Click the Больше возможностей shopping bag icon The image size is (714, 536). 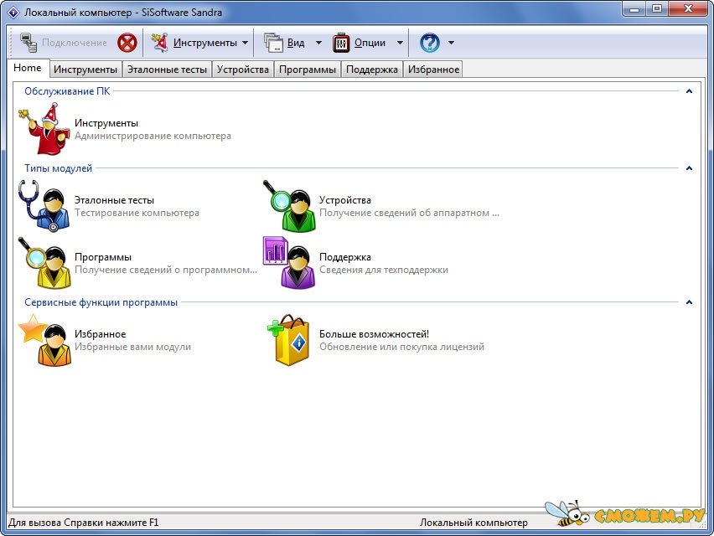tap(287, 340)
